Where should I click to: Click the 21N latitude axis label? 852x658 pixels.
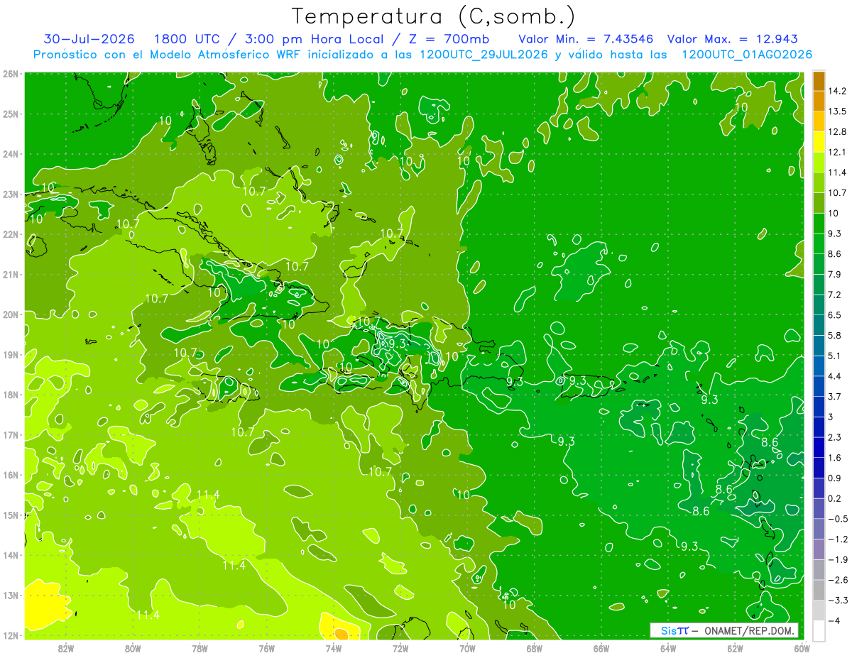point(10,274)
